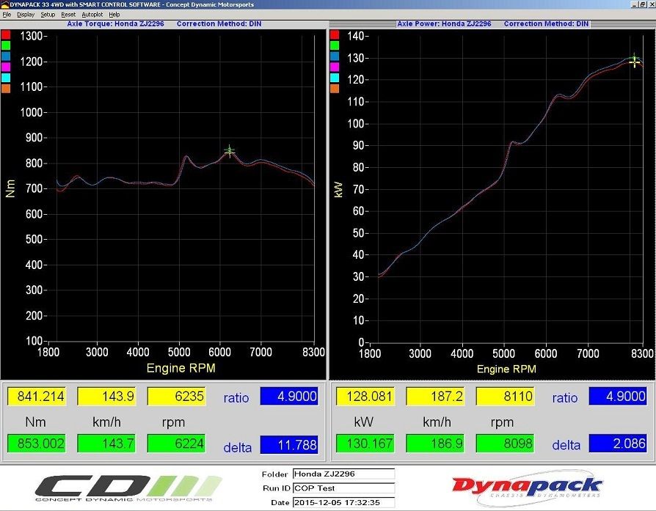The width and height of the screenshot is (656, 511).
Task: Open the Display menu
Action: click(x=26, y=14)
